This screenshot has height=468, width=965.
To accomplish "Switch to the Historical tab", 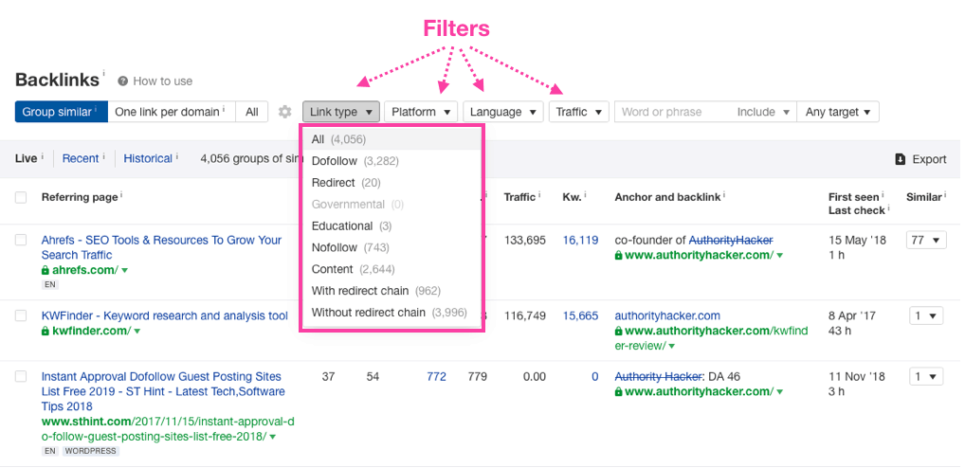I will tap(148, 158).
